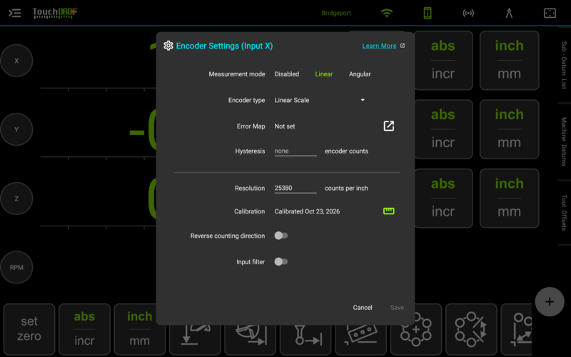The height and width of the screenshot is (357, 571).
Task: Open the navigation drawer menu icon
Action: (x=14, y=13)
